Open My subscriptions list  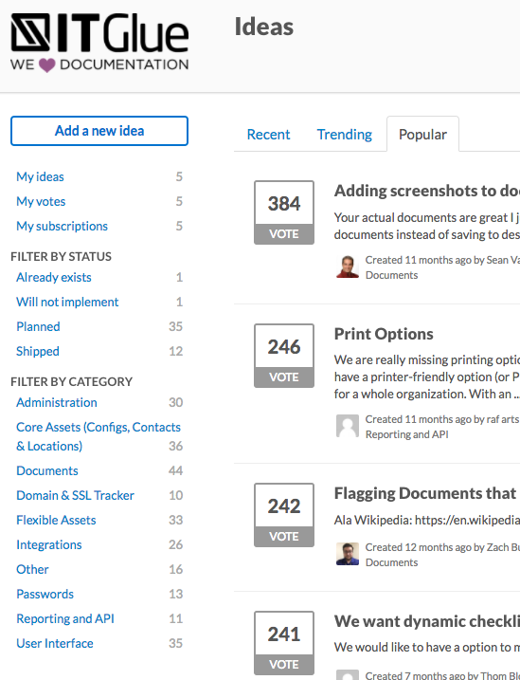coord(62,226)
